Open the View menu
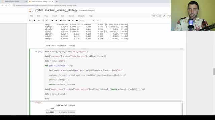215x120 pixels. click(46, 16)
